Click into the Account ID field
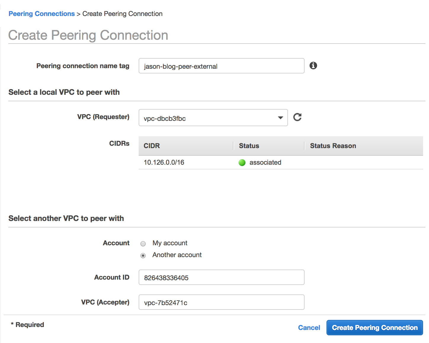The height and width of the screenshot is (343, 429). coord(221,278)
